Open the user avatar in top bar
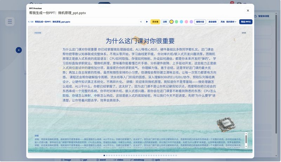Viewport: 281px width, 162px height. pyautogui.click(x=239, y=4)
